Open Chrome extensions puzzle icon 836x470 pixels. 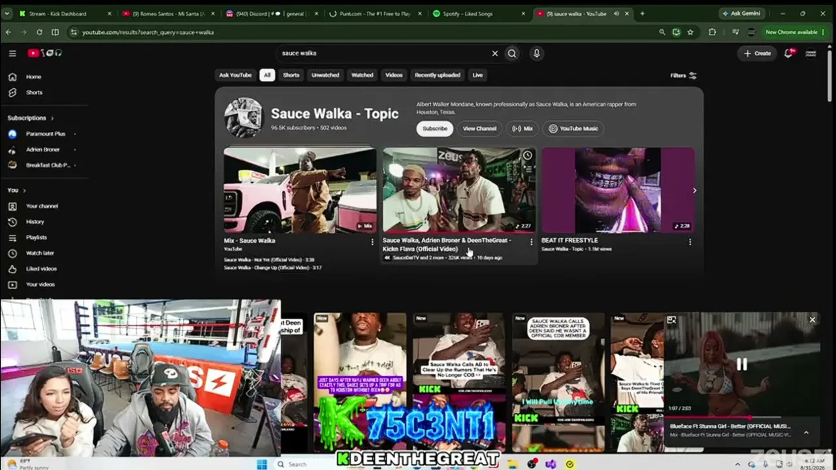[x=712, y=32]
